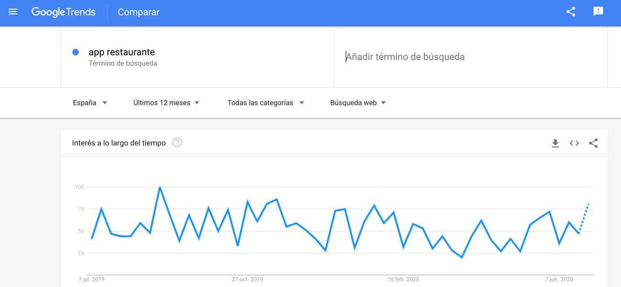Click the 16 feb. 2020 axis label

coord(404,279)
